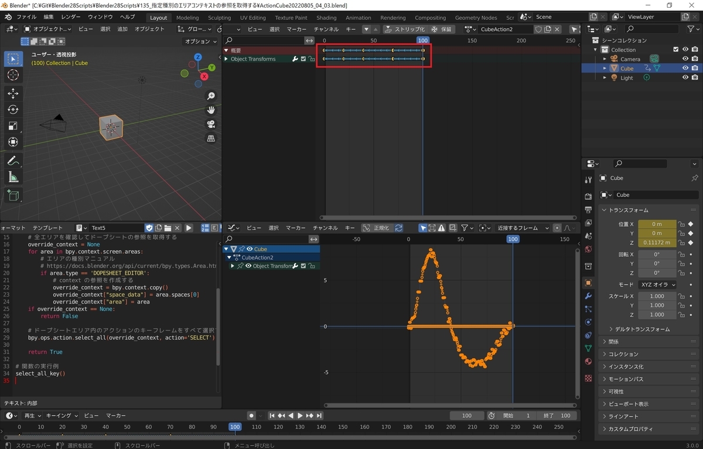Expand the Camera item in outliner
Screen dimensions: 703x449
click(x=606, y=59)
